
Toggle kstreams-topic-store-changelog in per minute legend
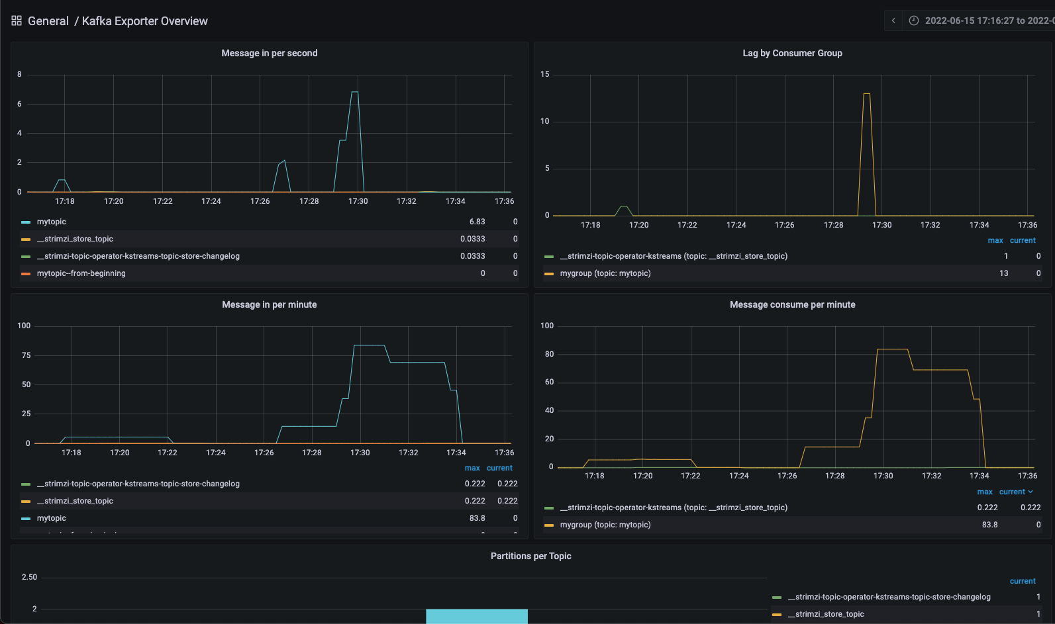pyautogui.click(x=138, y=484)
